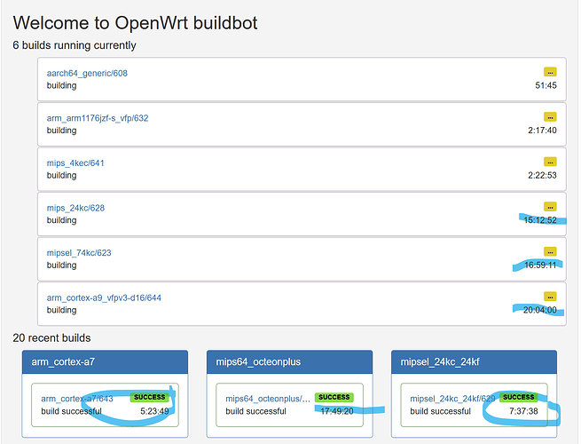Click yellow status badge for mipsel_74kc/623

tap(550, 251)
